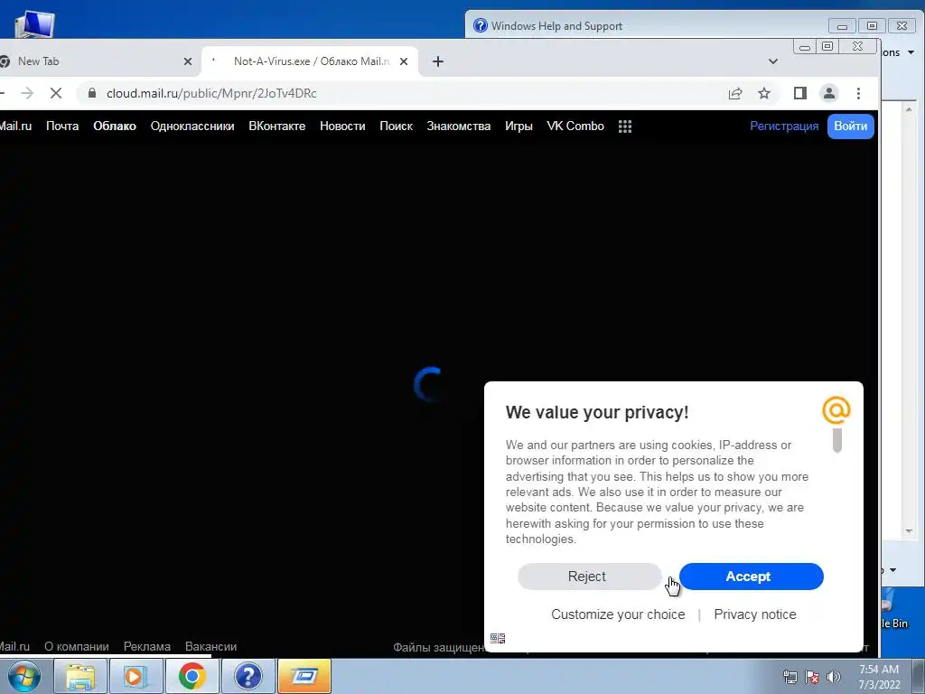Go to ВКонтакте link
925x694 pixels.
(x=276, y=127)
